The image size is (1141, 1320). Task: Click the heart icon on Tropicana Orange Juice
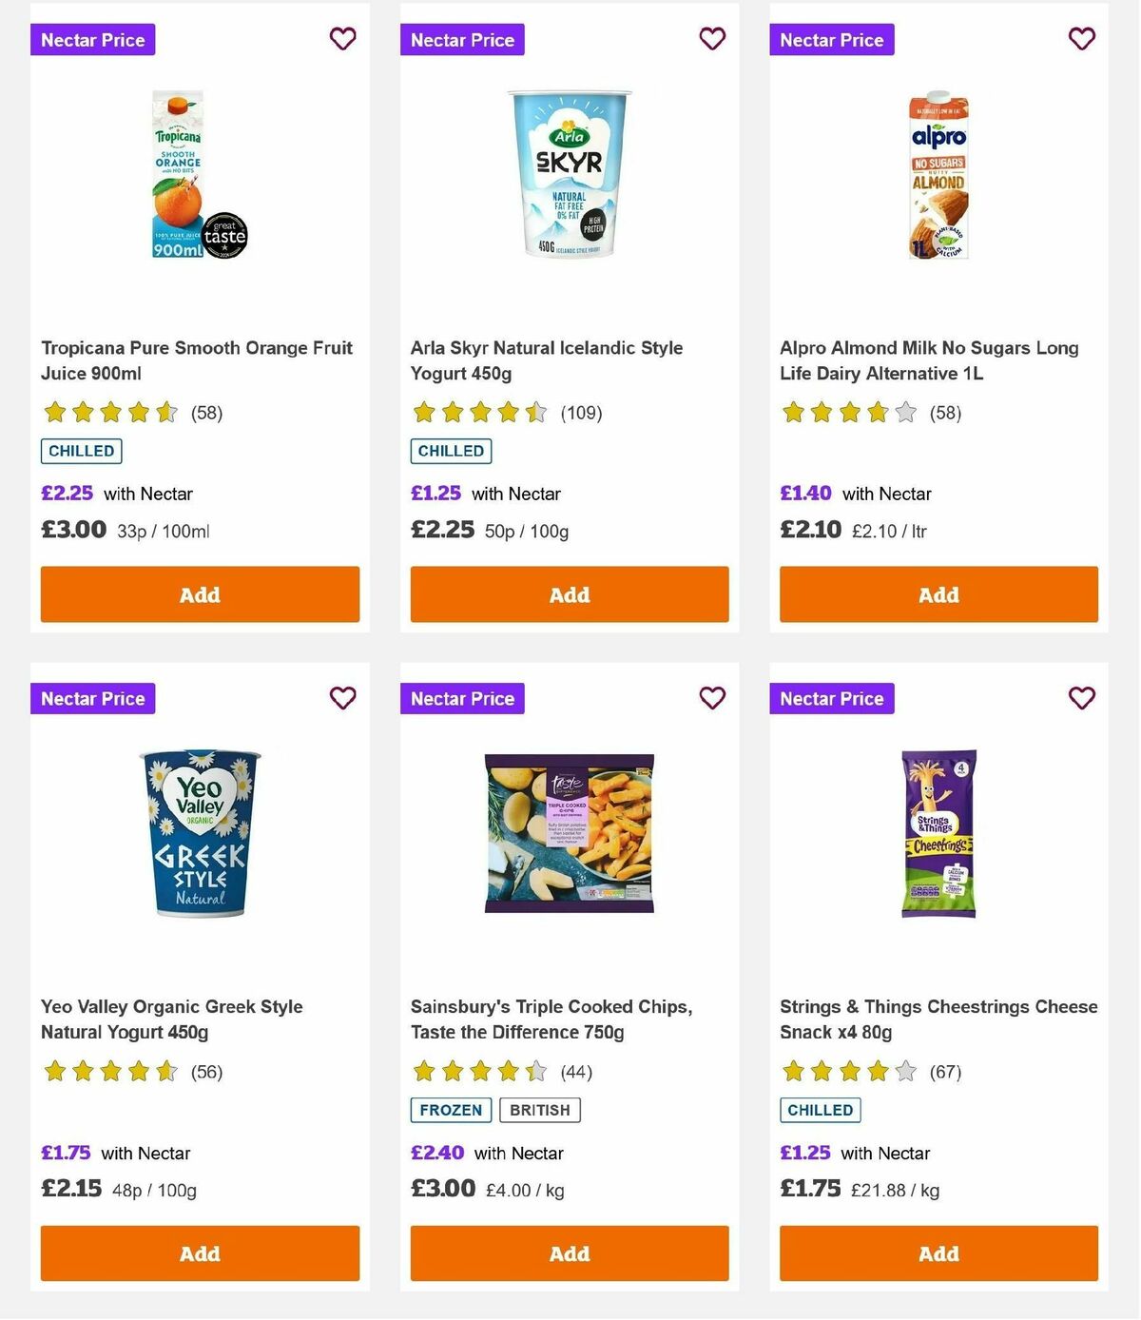pos(342,39)
